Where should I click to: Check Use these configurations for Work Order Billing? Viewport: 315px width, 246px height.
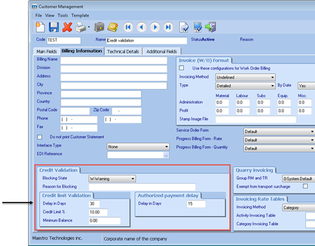pyautogui.click(x=182, y=68)
